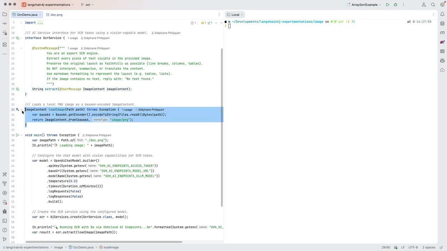
Task: Open the terminal panel options kebab menu
Action: [433, 15]
